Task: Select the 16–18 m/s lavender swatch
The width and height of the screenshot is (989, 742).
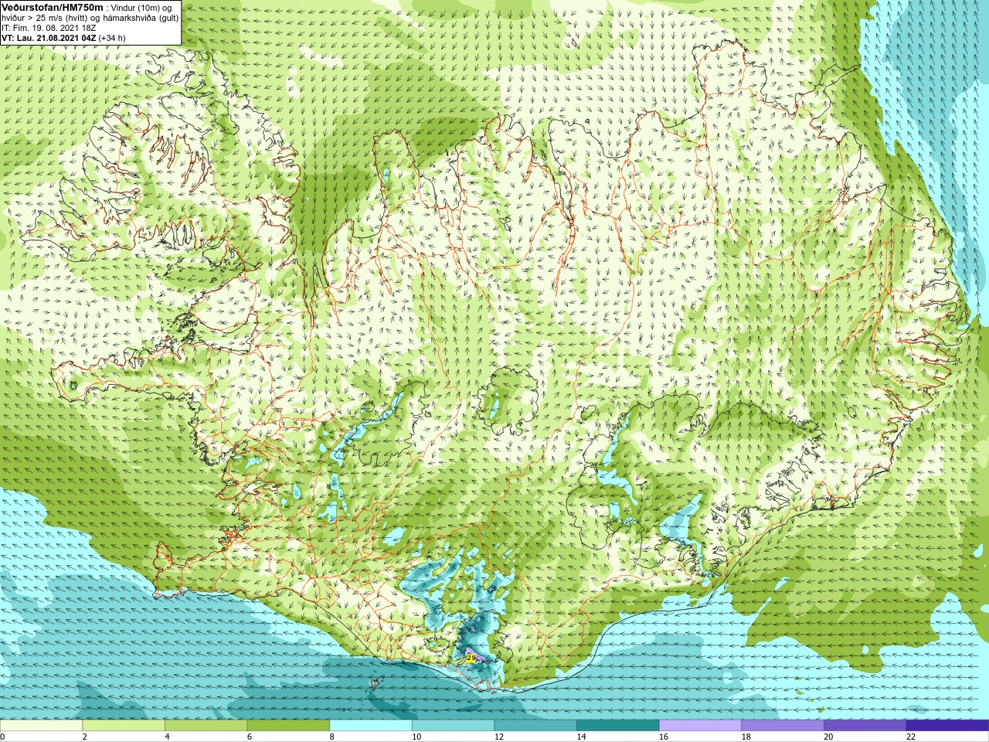Action: (x=700, y=726)
